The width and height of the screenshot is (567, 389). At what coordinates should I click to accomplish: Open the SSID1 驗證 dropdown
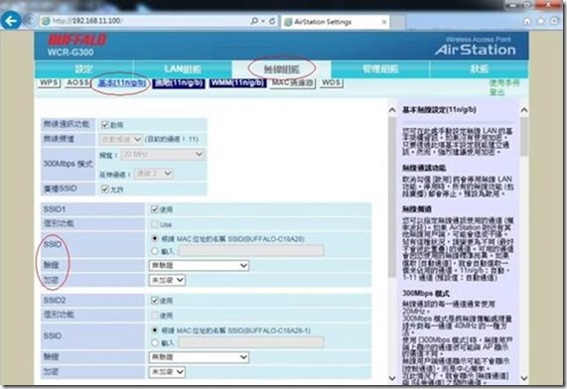(x=199, y=266)
